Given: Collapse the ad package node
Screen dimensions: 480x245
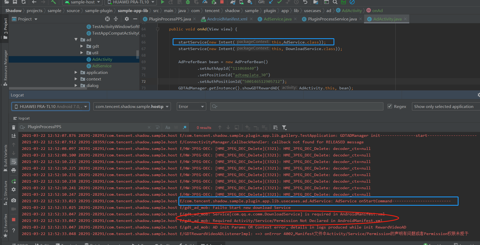Looking at the screenshot, I should 76,39.
